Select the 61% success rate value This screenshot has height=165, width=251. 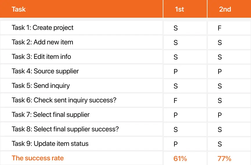[x=180, y=159]
